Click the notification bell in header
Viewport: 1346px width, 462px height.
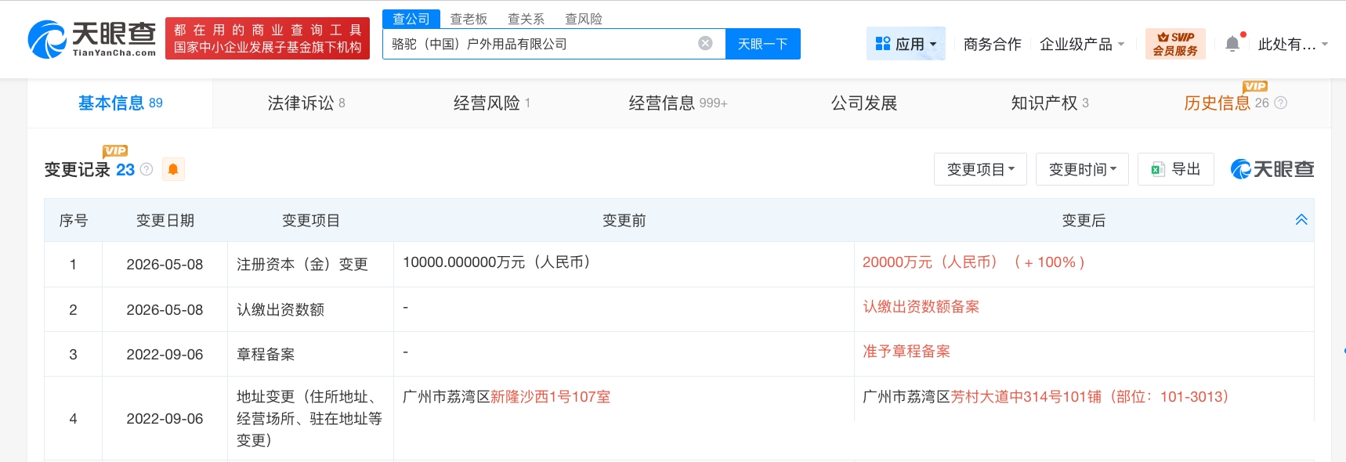click(x=1232, y=44)
